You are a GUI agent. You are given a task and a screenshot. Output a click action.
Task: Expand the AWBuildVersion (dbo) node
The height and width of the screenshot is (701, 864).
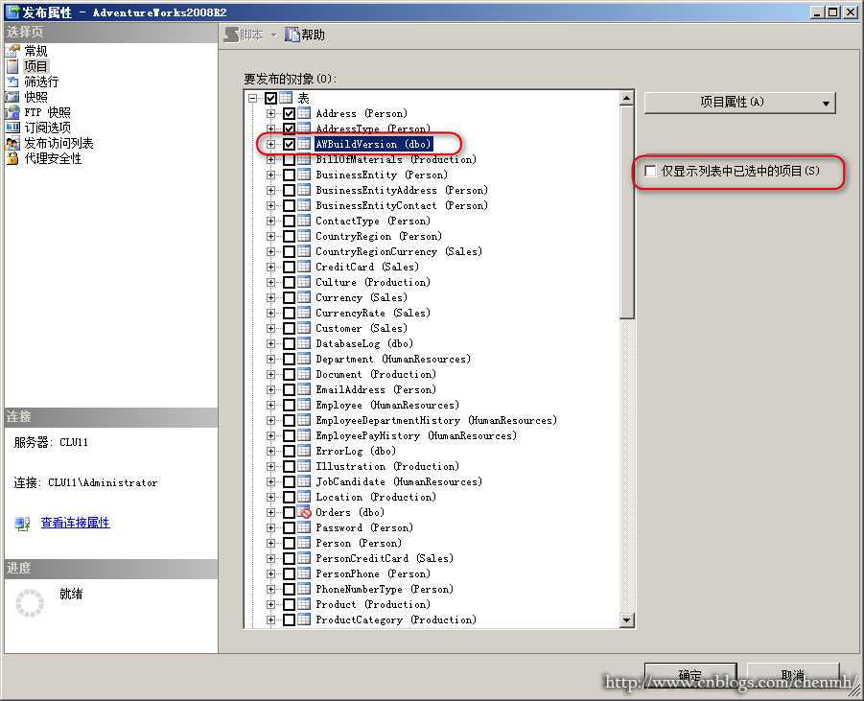pos(270,145)
